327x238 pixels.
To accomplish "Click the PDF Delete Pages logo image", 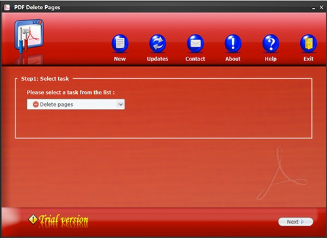I will (x=29, y=37).
